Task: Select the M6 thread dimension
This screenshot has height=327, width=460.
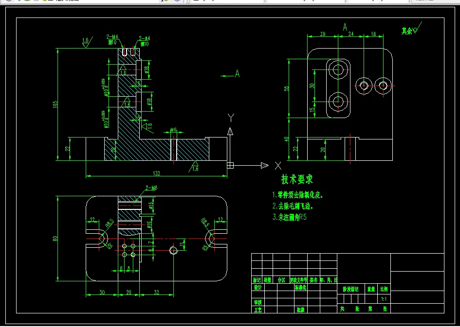Action: (x=173, y=130)
